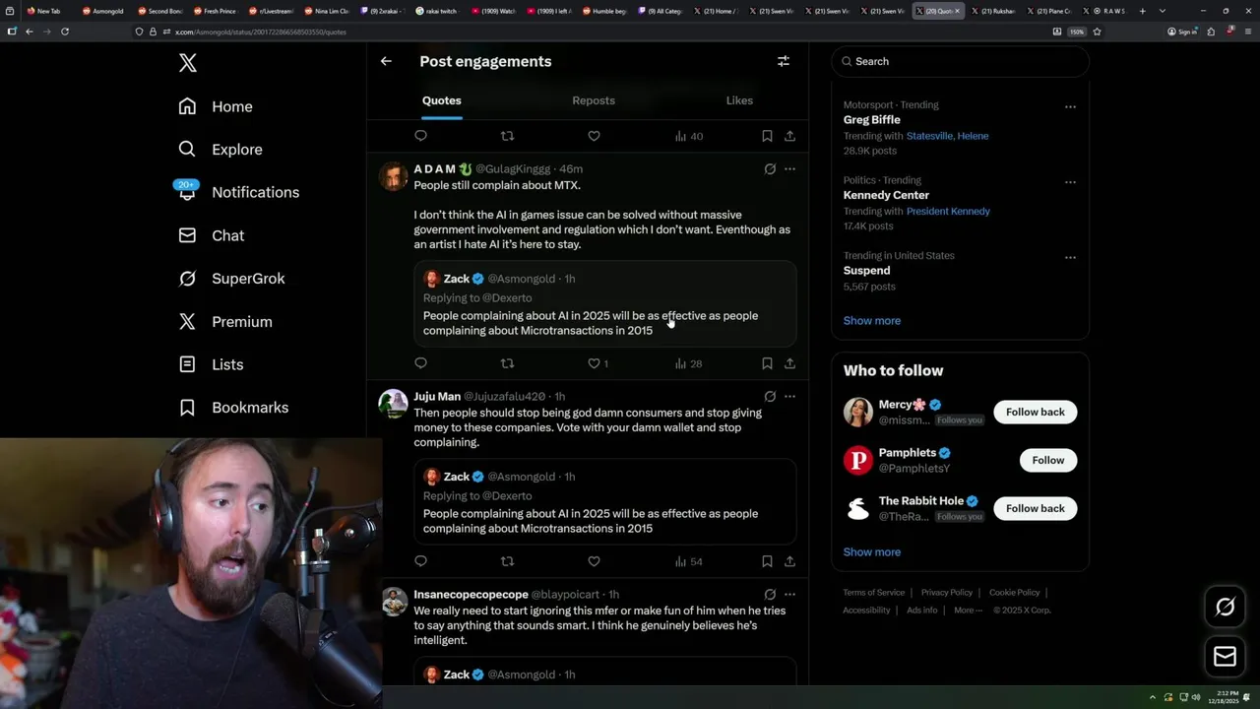Open Lists in sidebar
The width and height of the screenshot is (1260, 709).
click(x=211, y=364)
